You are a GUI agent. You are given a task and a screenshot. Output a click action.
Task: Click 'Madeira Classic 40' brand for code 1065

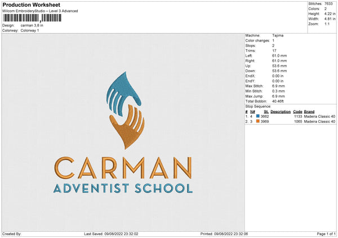[319, 122]
